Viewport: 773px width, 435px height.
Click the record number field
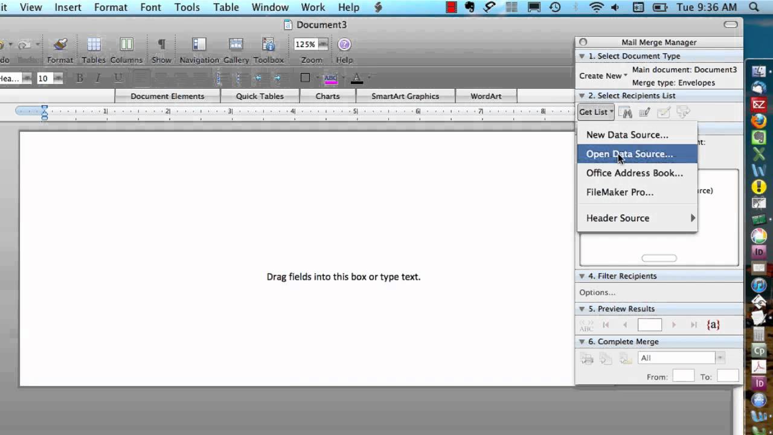coord(650,324)
